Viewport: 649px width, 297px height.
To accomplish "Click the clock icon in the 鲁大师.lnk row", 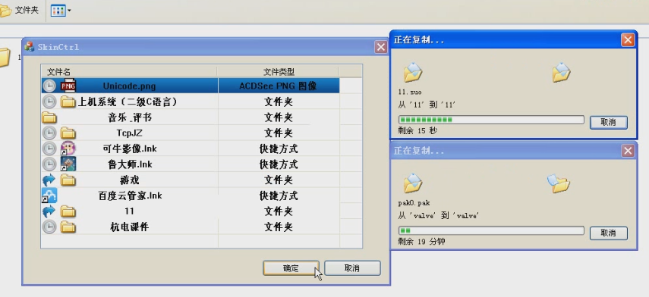I will [49, 164].
